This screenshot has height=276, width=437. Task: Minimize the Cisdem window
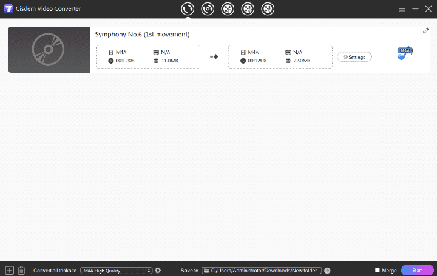point(415,9)
